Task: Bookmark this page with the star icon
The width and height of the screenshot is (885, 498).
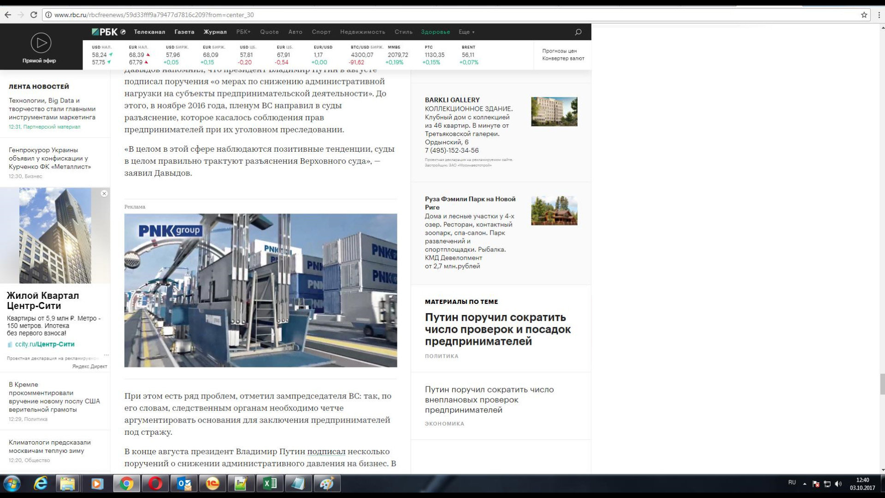Action: coord(864,15)
